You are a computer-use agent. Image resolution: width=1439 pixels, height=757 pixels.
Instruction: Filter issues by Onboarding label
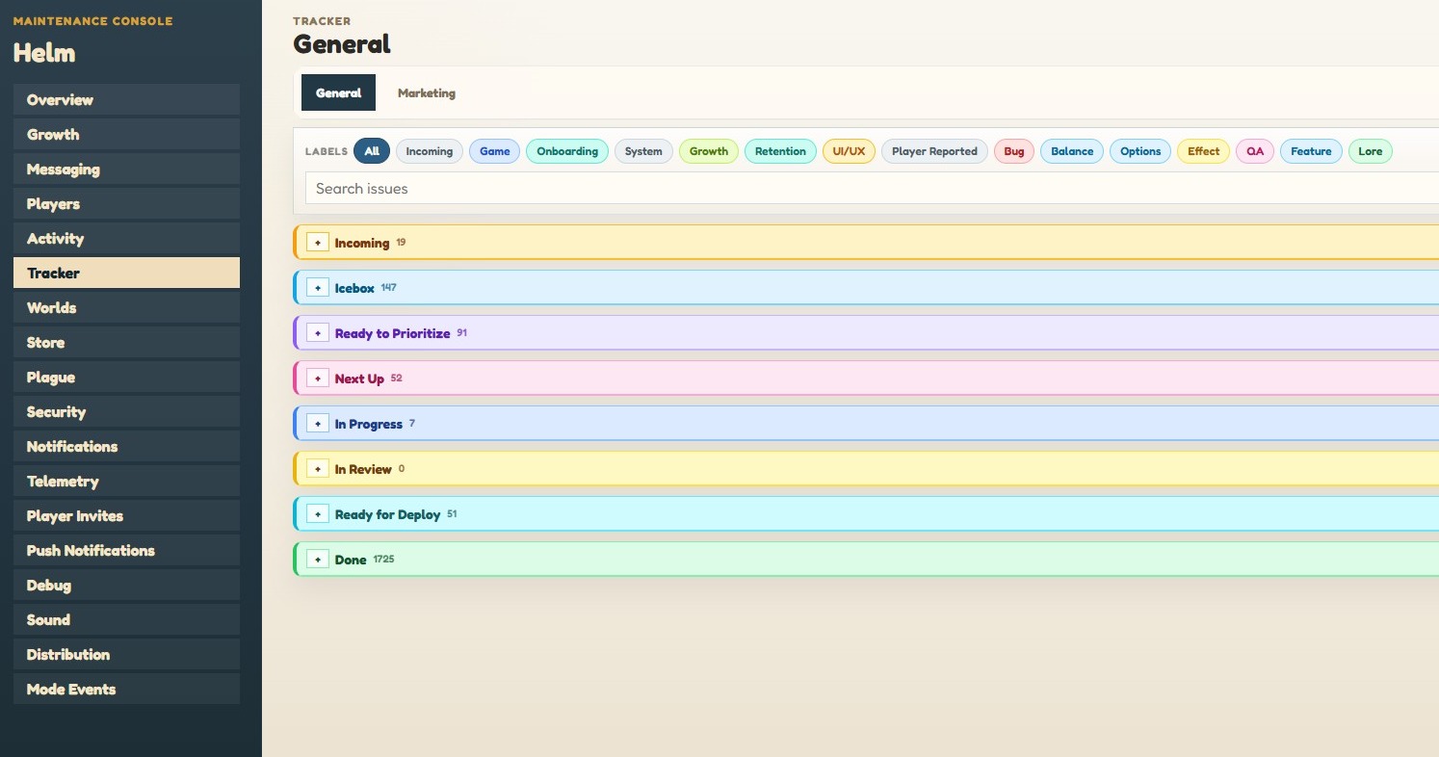567,151
